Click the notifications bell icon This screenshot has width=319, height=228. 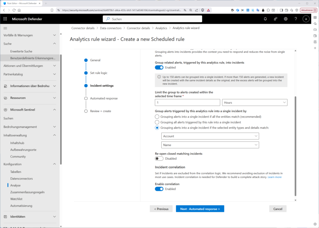pyautogui.click(x=265, y=19)
